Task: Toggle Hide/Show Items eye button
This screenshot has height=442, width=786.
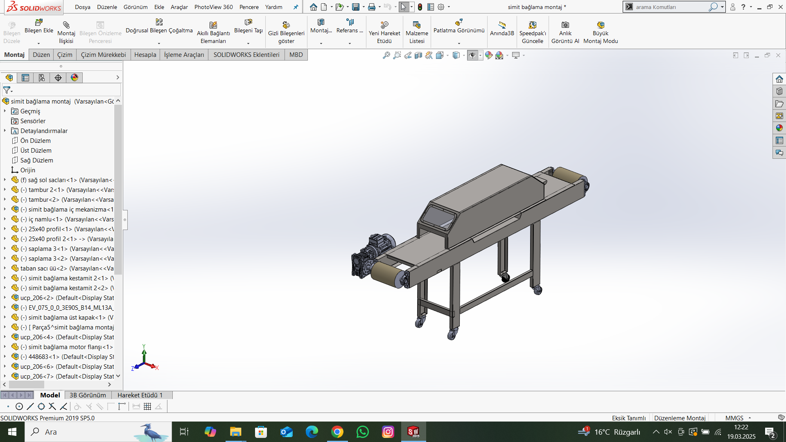Action: (x=472, y=55)
